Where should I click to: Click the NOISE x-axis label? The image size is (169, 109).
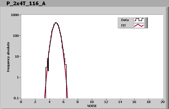coord(92,106)
